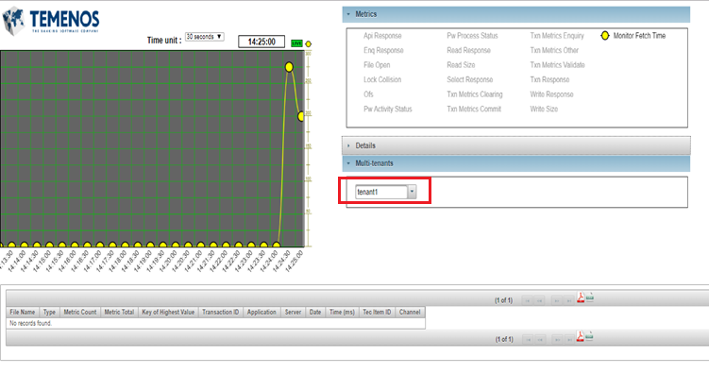709x374 pixels.
Task: Toggle the Monitor Fetch Time metric
Action: (x=633, y=36)
